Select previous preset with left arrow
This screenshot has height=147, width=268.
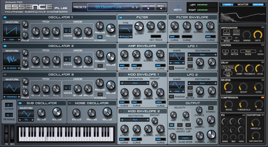click(x=132, y=7)
